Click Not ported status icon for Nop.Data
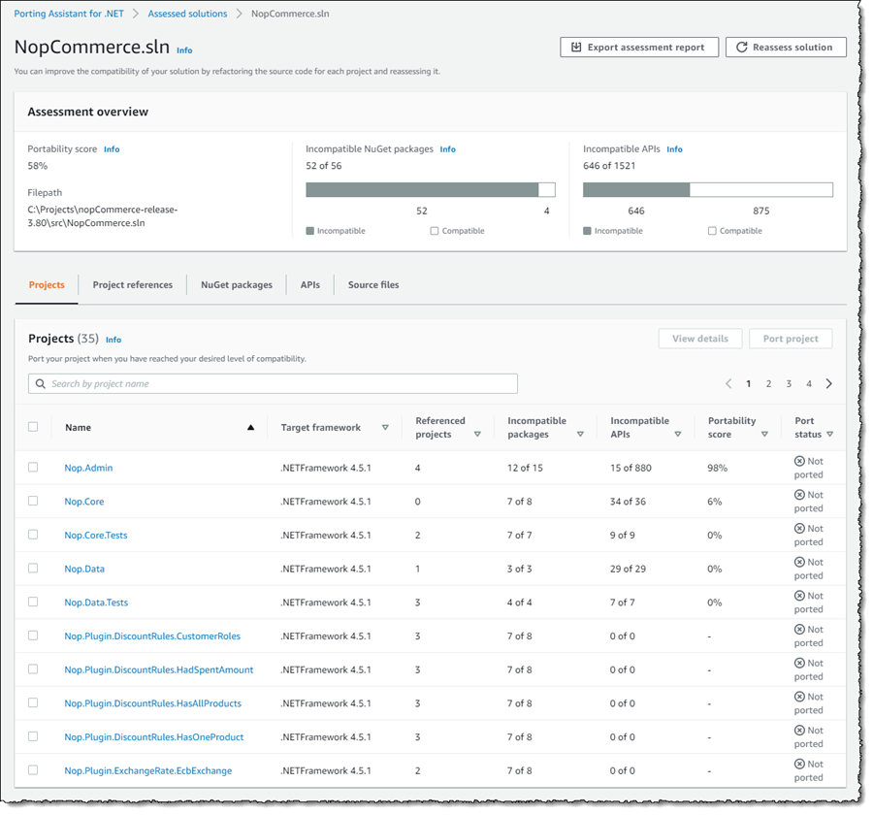Screen dimensions: 873x815 [799, 562]
